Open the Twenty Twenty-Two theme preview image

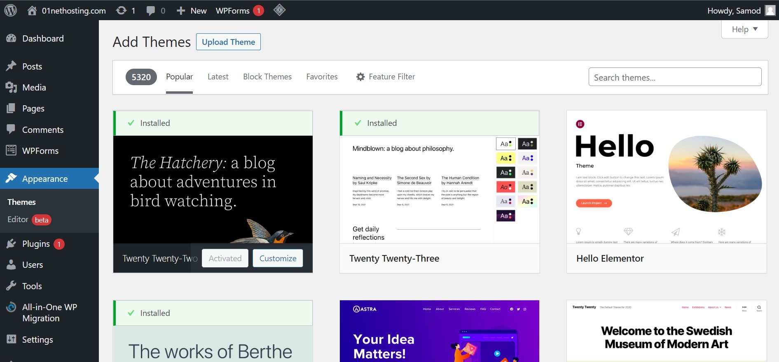point(213,189)
